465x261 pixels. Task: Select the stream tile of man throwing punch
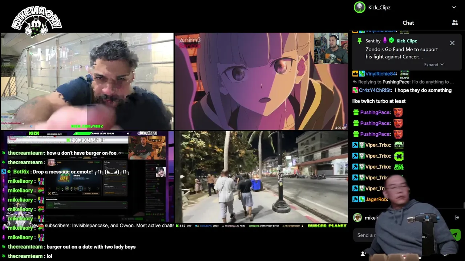coord(87,81)
